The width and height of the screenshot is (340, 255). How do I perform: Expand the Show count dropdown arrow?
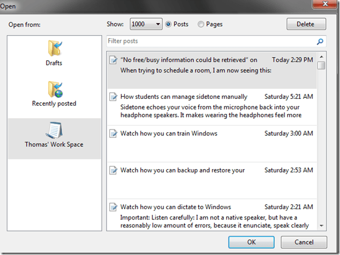click(158, 24)
